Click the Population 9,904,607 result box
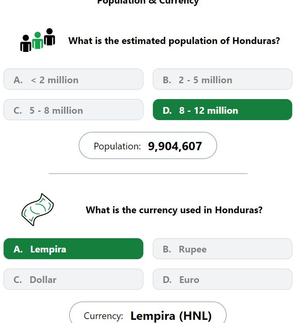The height and width of the screenshot is (323, 295). (148, 145)
